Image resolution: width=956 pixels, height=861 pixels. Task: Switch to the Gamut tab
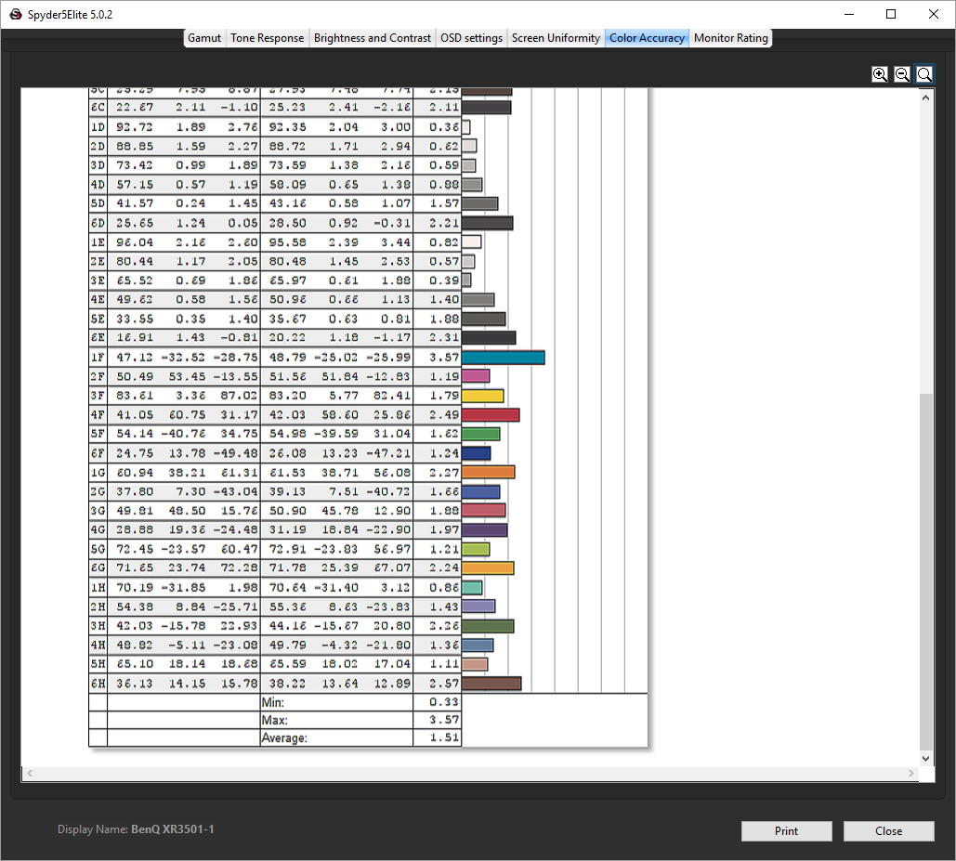pyautogui.click(x=204, y=38)
